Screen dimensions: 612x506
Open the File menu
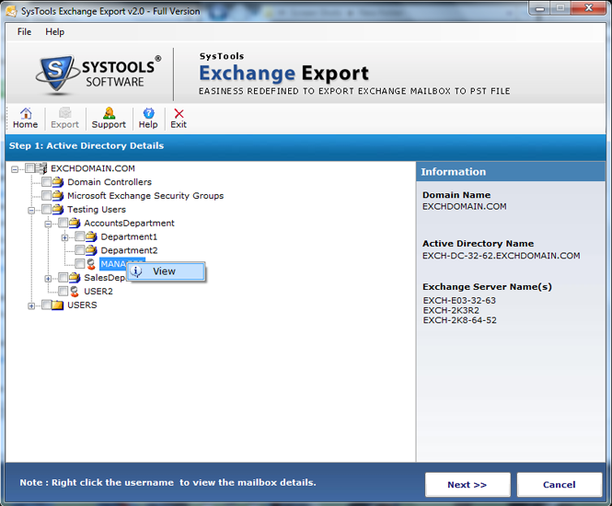click(24, 31)
